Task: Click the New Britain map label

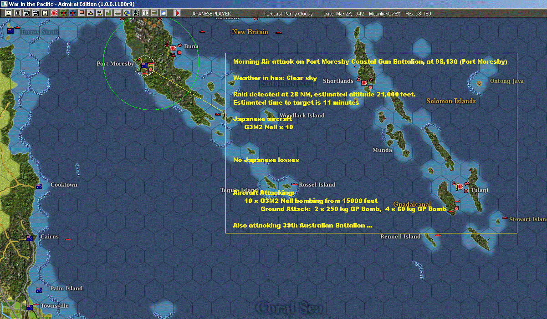Action: (x=250, y=32)
